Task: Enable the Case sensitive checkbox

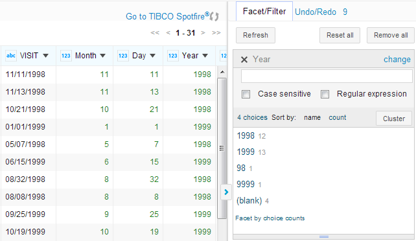Action: pos(246,94)
